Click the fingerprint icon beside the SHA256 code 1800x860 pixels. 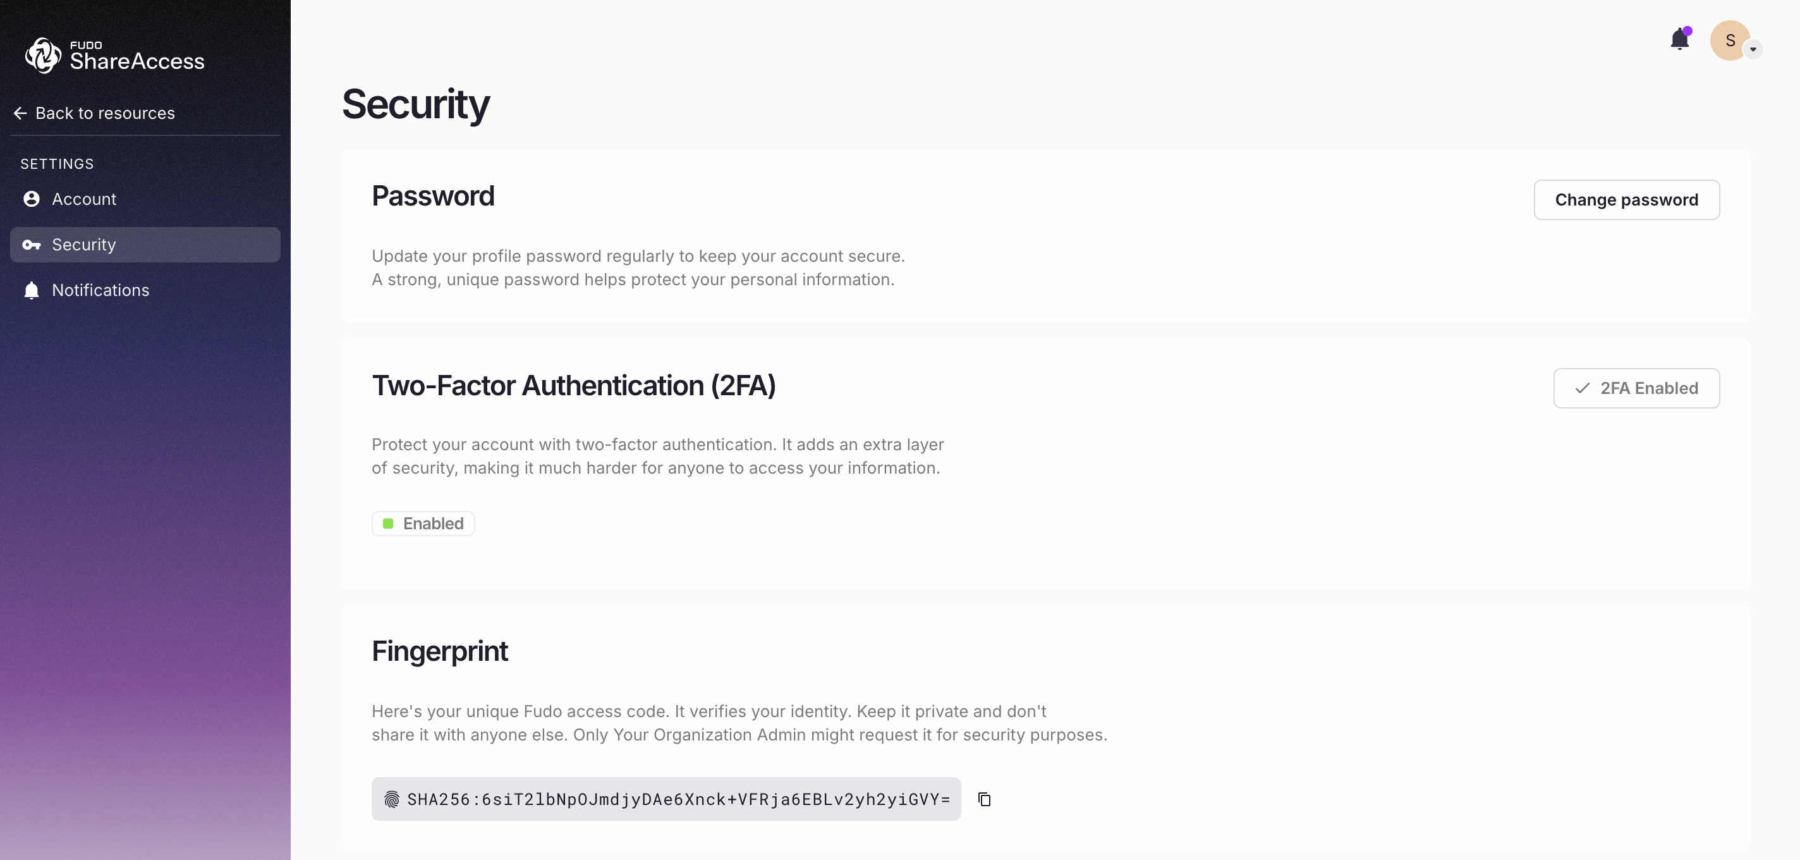[392, 799]
